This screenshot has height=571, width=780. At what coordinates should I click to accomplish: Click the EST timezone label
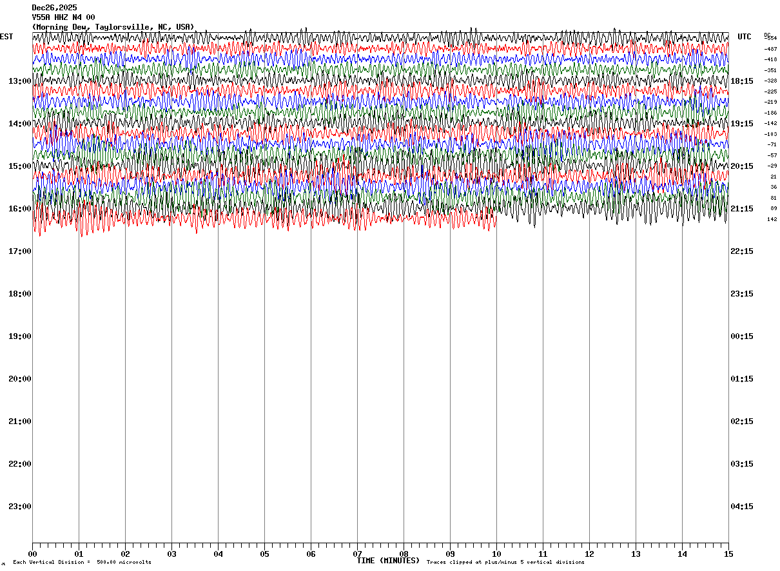6,37
